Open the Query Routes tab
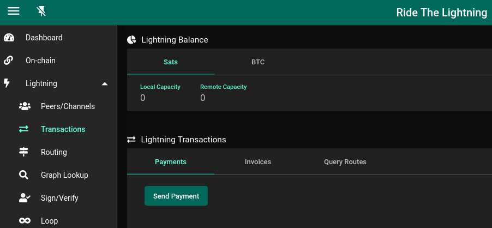Viewport: 492px width, 228px height. pos(345,162)
